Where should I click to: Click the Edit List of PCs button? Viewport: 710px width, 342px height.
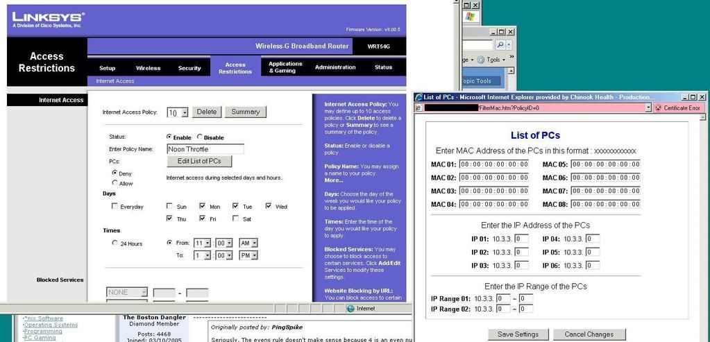[199, 161]
